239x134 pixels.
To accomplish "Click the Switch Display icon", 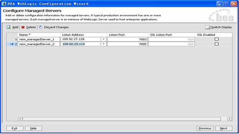I will coord(207,27).
